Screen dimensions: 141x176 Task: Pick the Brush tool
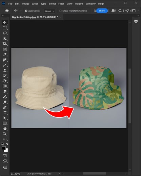point(5,65)
